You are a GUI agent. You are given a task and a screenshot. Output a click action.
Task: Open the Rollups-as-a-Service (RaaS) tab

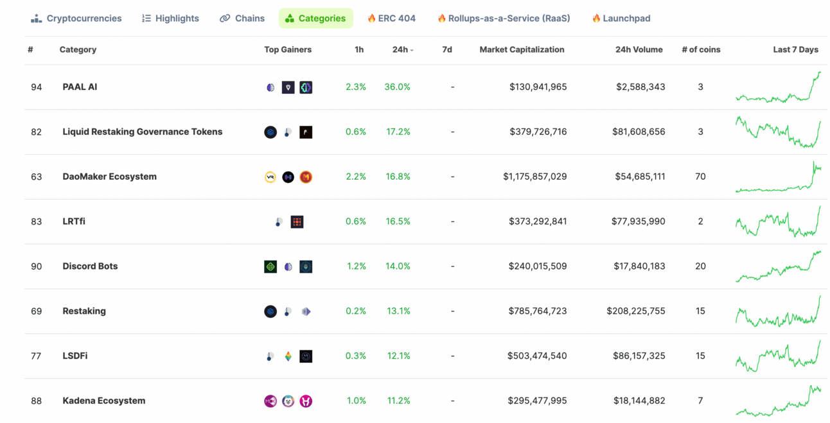(x=504, y=19)
